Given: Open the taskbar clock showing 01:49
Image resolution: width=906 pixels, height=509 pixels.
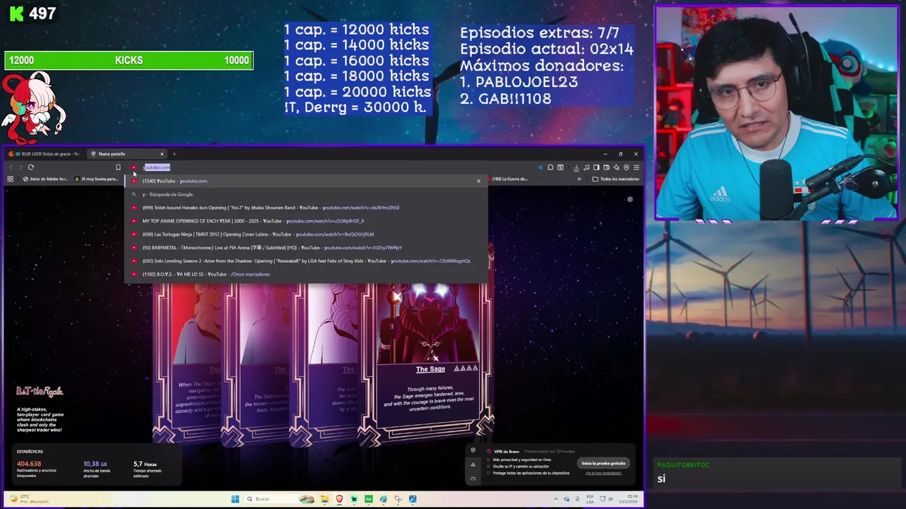Looking at the screenshot, I should pyautogui.click(x=628, y=499).
